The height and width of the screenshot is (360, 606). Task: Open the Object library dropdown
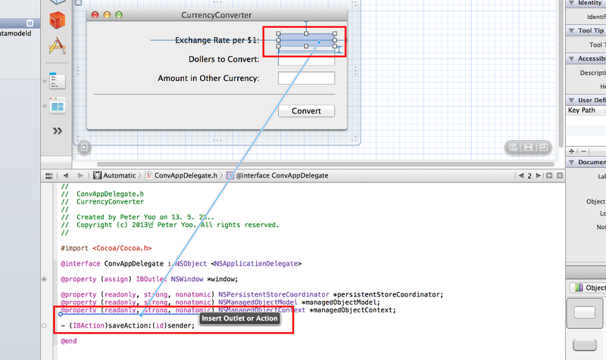tap(589, 287)
